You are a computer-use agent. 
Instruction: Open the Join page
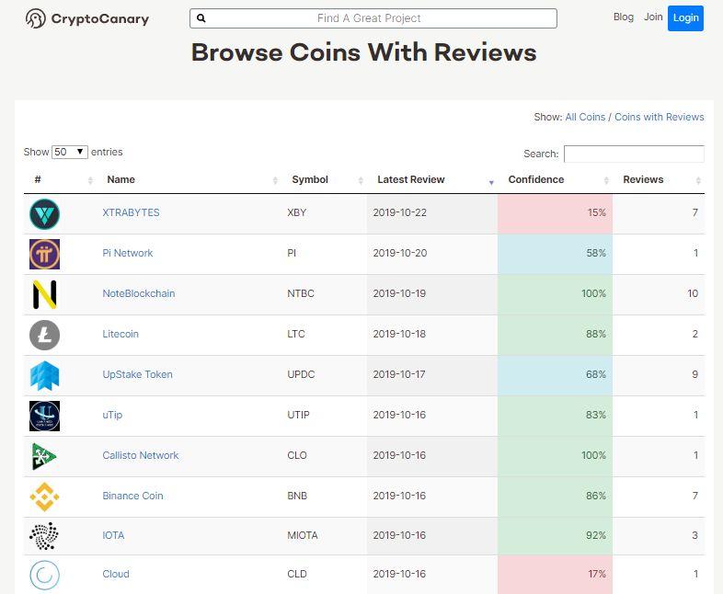tap(653, 17)
